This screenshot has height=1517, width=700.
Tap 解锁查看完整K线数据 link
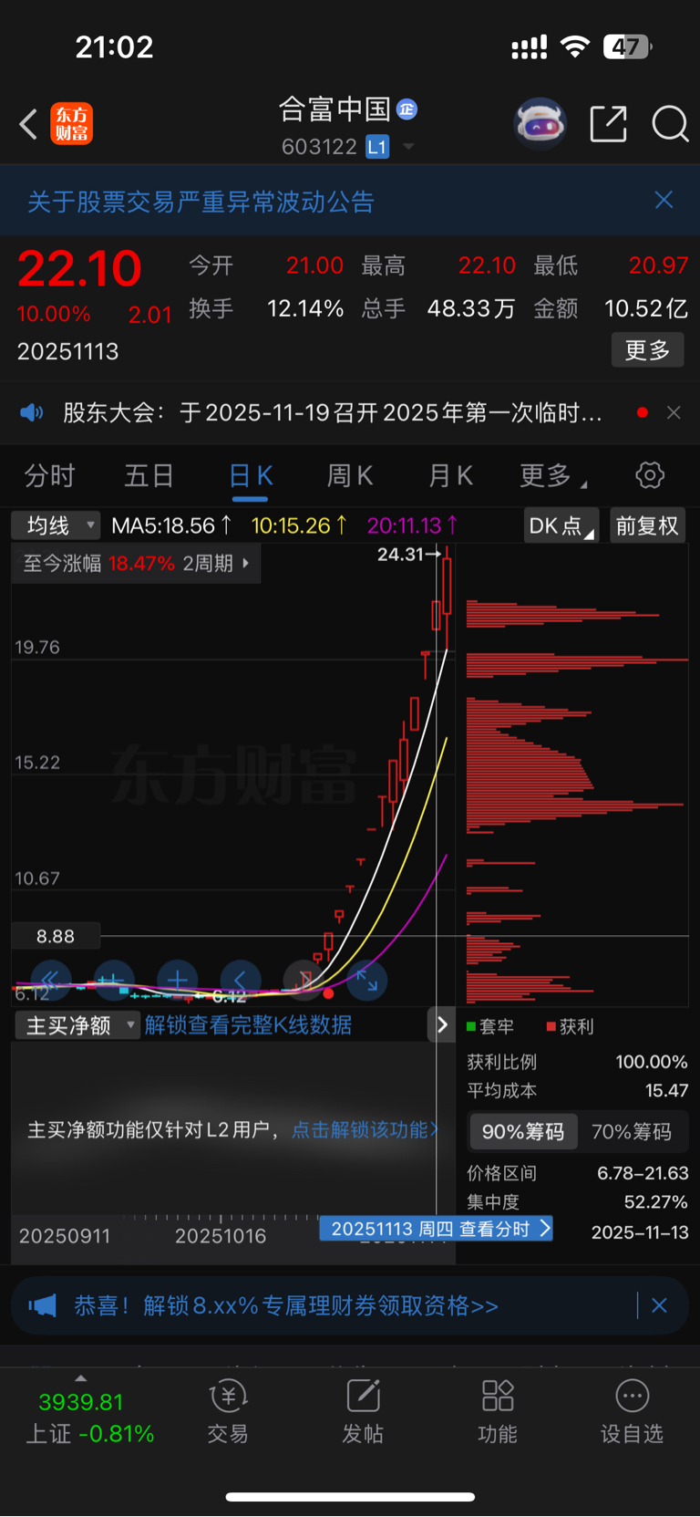248,1025
